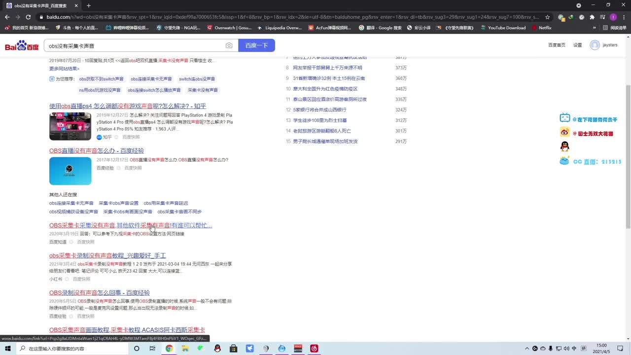Open hot topic 31省新增确诊32例 本土15例在云南
The height and width of the screenshot is (355, 631).
329,78
